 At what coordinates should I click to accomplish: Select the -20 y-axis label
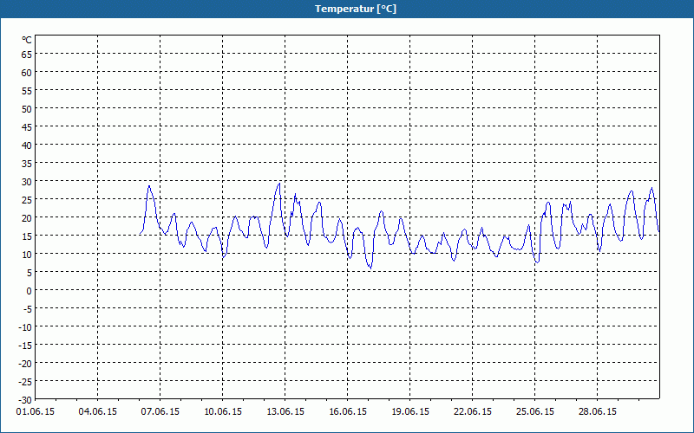coord(25,364)
